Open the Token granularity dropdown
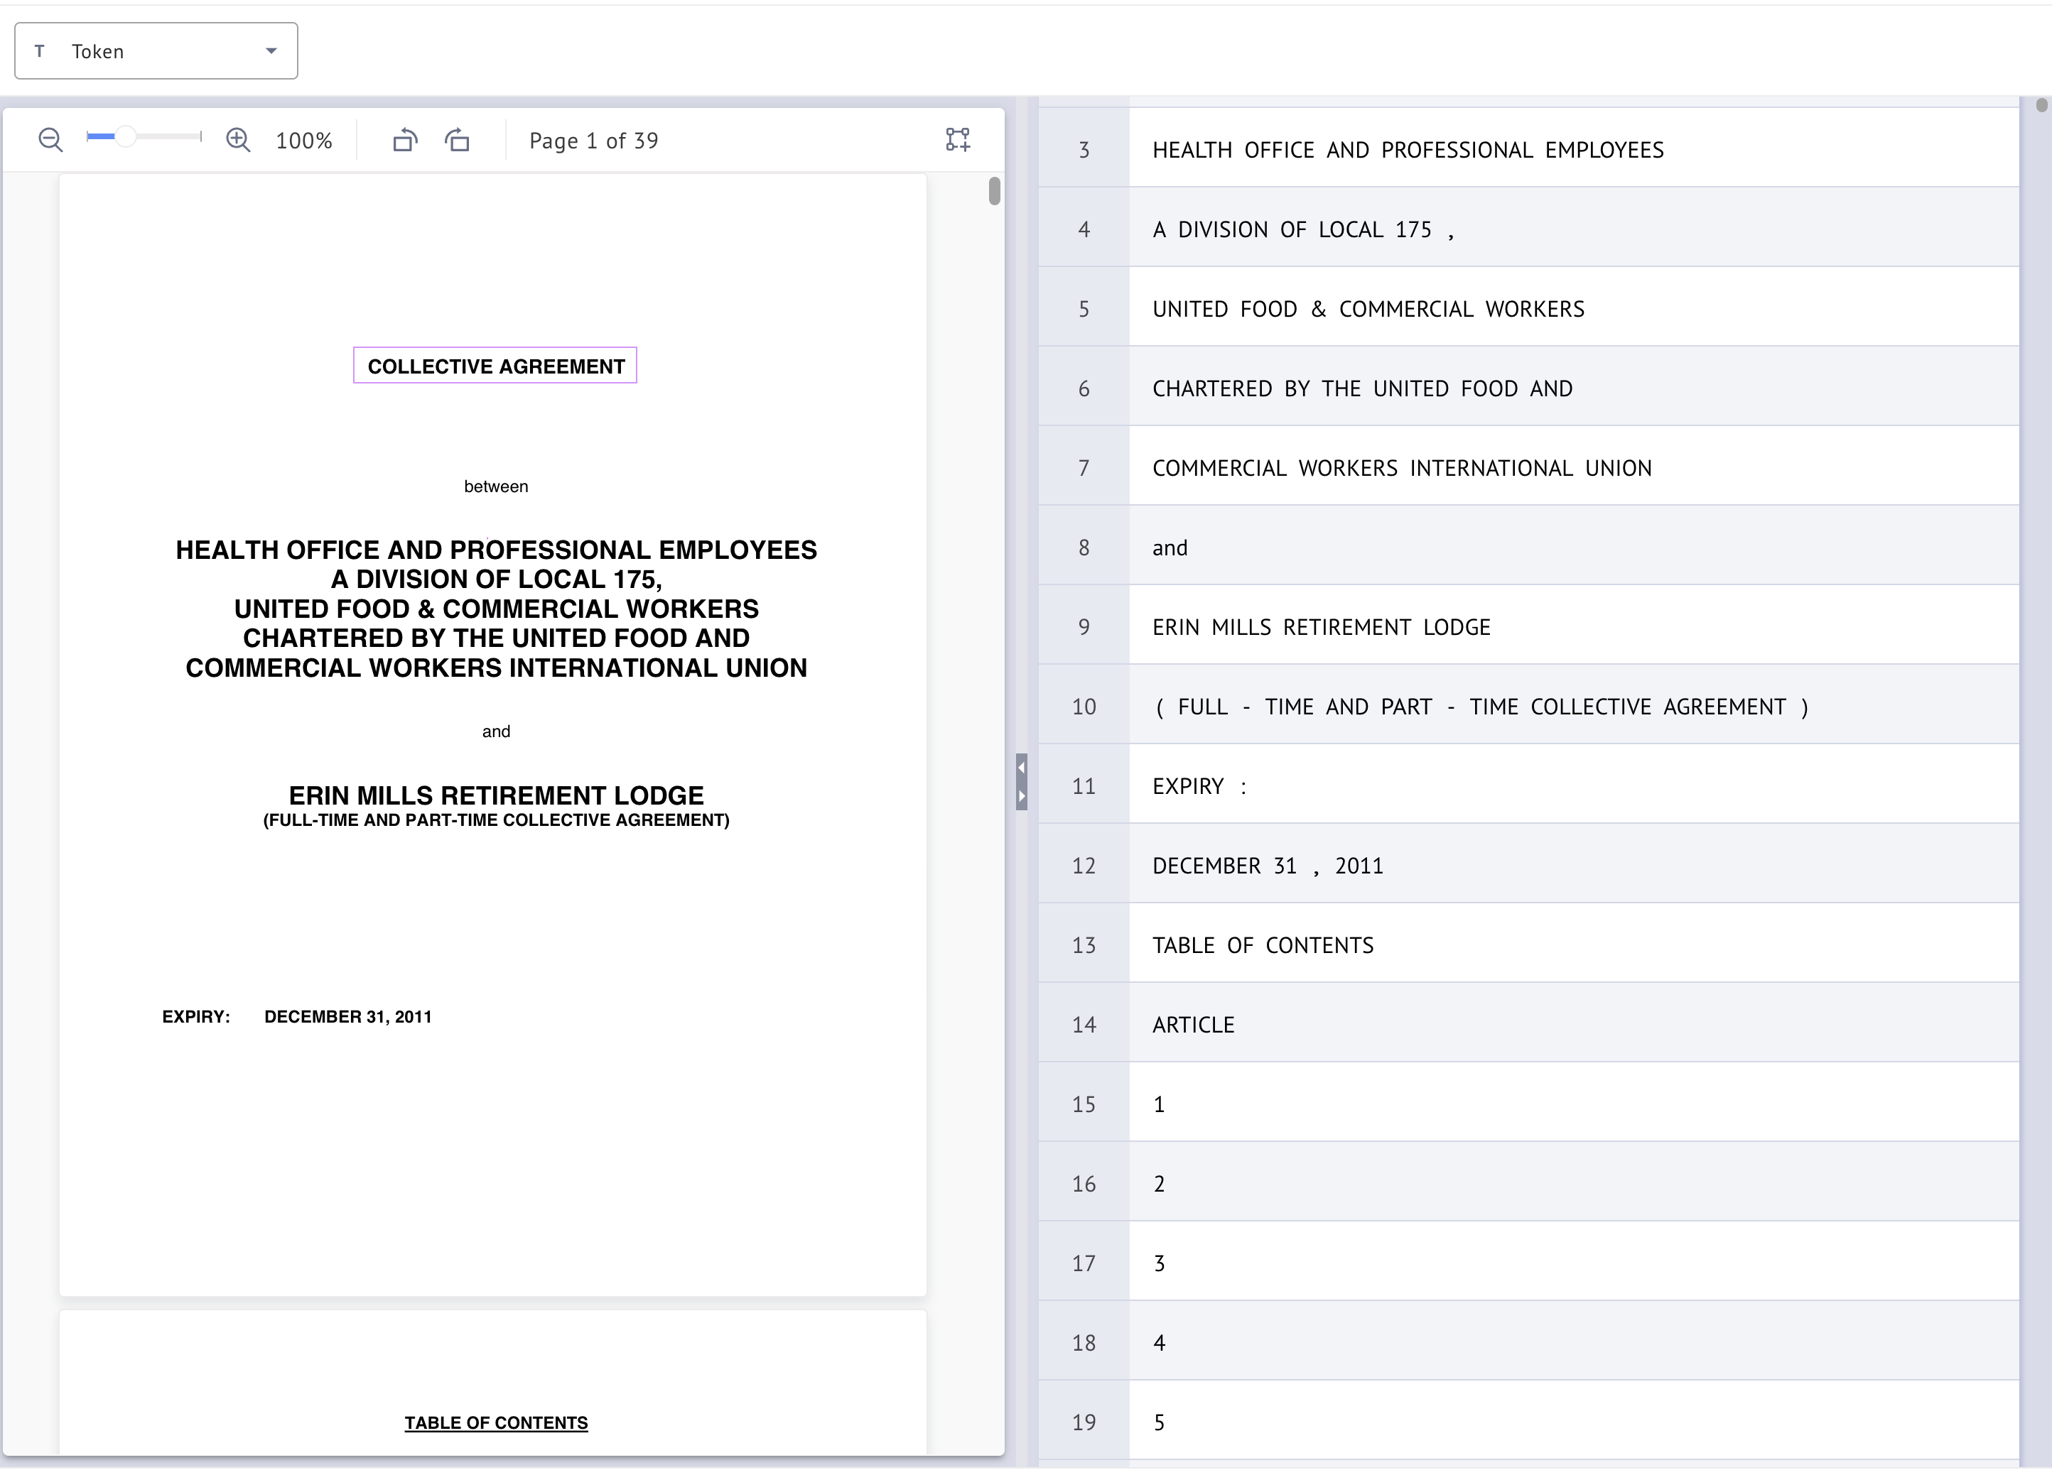The height and width of the screenshot is (1470, 2052). (x=156, y=50)
